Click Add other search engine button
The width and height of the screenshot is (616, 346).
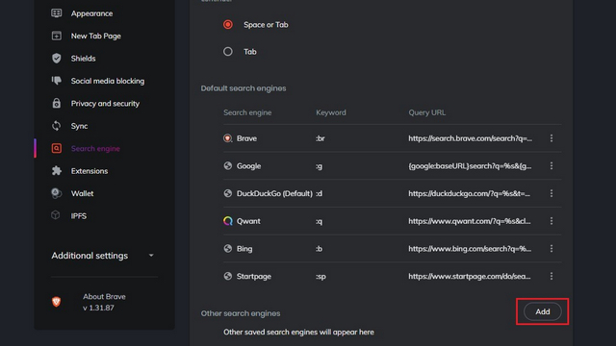click(x=543, y=311)
